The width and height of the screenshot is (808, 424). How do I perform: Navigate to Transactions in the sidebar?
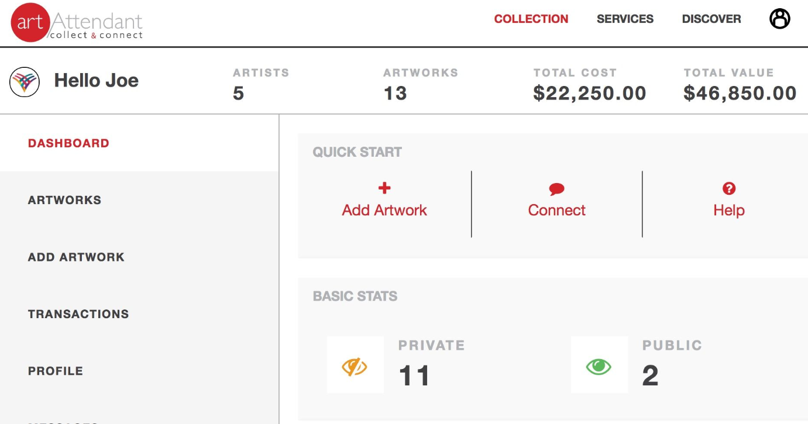(x=78, y=314)
